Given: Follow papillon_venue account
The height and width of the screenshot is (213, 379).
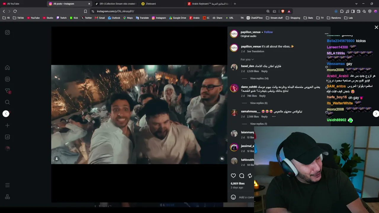Looking at the screenshot, I should click(268, 32).
